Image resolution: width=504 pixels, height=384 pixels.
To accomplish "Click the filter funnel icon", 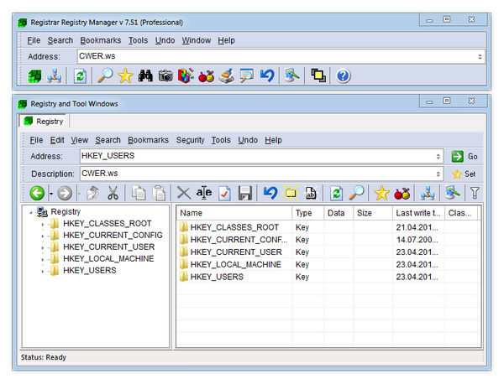I will [475, 193].
